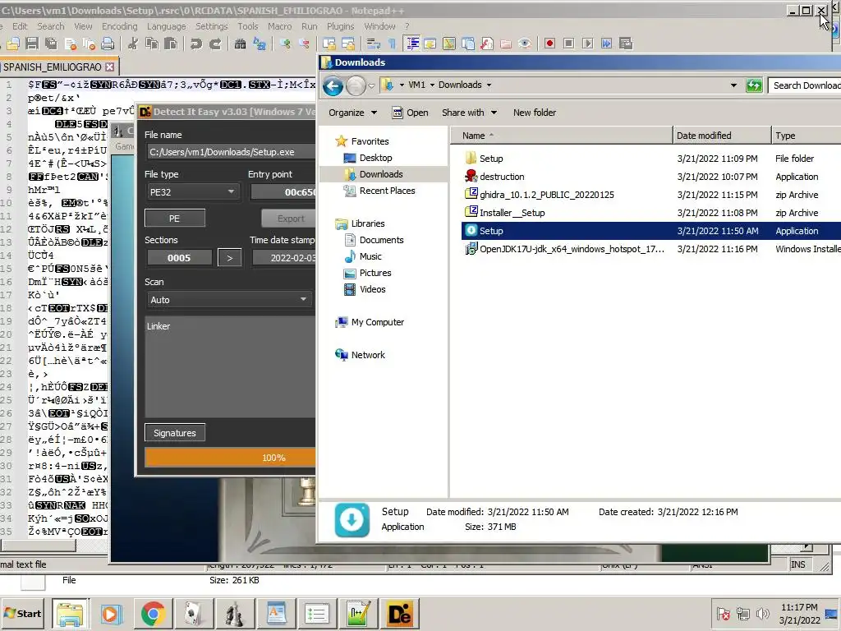Toggle show all characters pilcrow icon
The height and width of the screenshot is (631, 841).
tap(392, 44)
